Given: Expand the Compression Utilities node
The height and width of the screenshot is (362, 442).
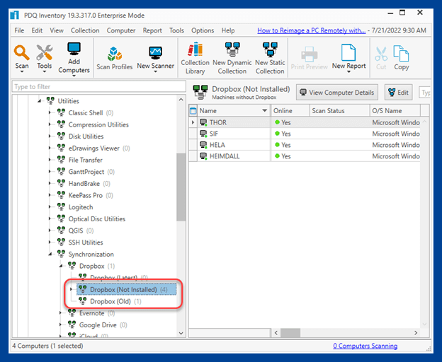Looking at the screenshot, I should click(x=50, y=124).
